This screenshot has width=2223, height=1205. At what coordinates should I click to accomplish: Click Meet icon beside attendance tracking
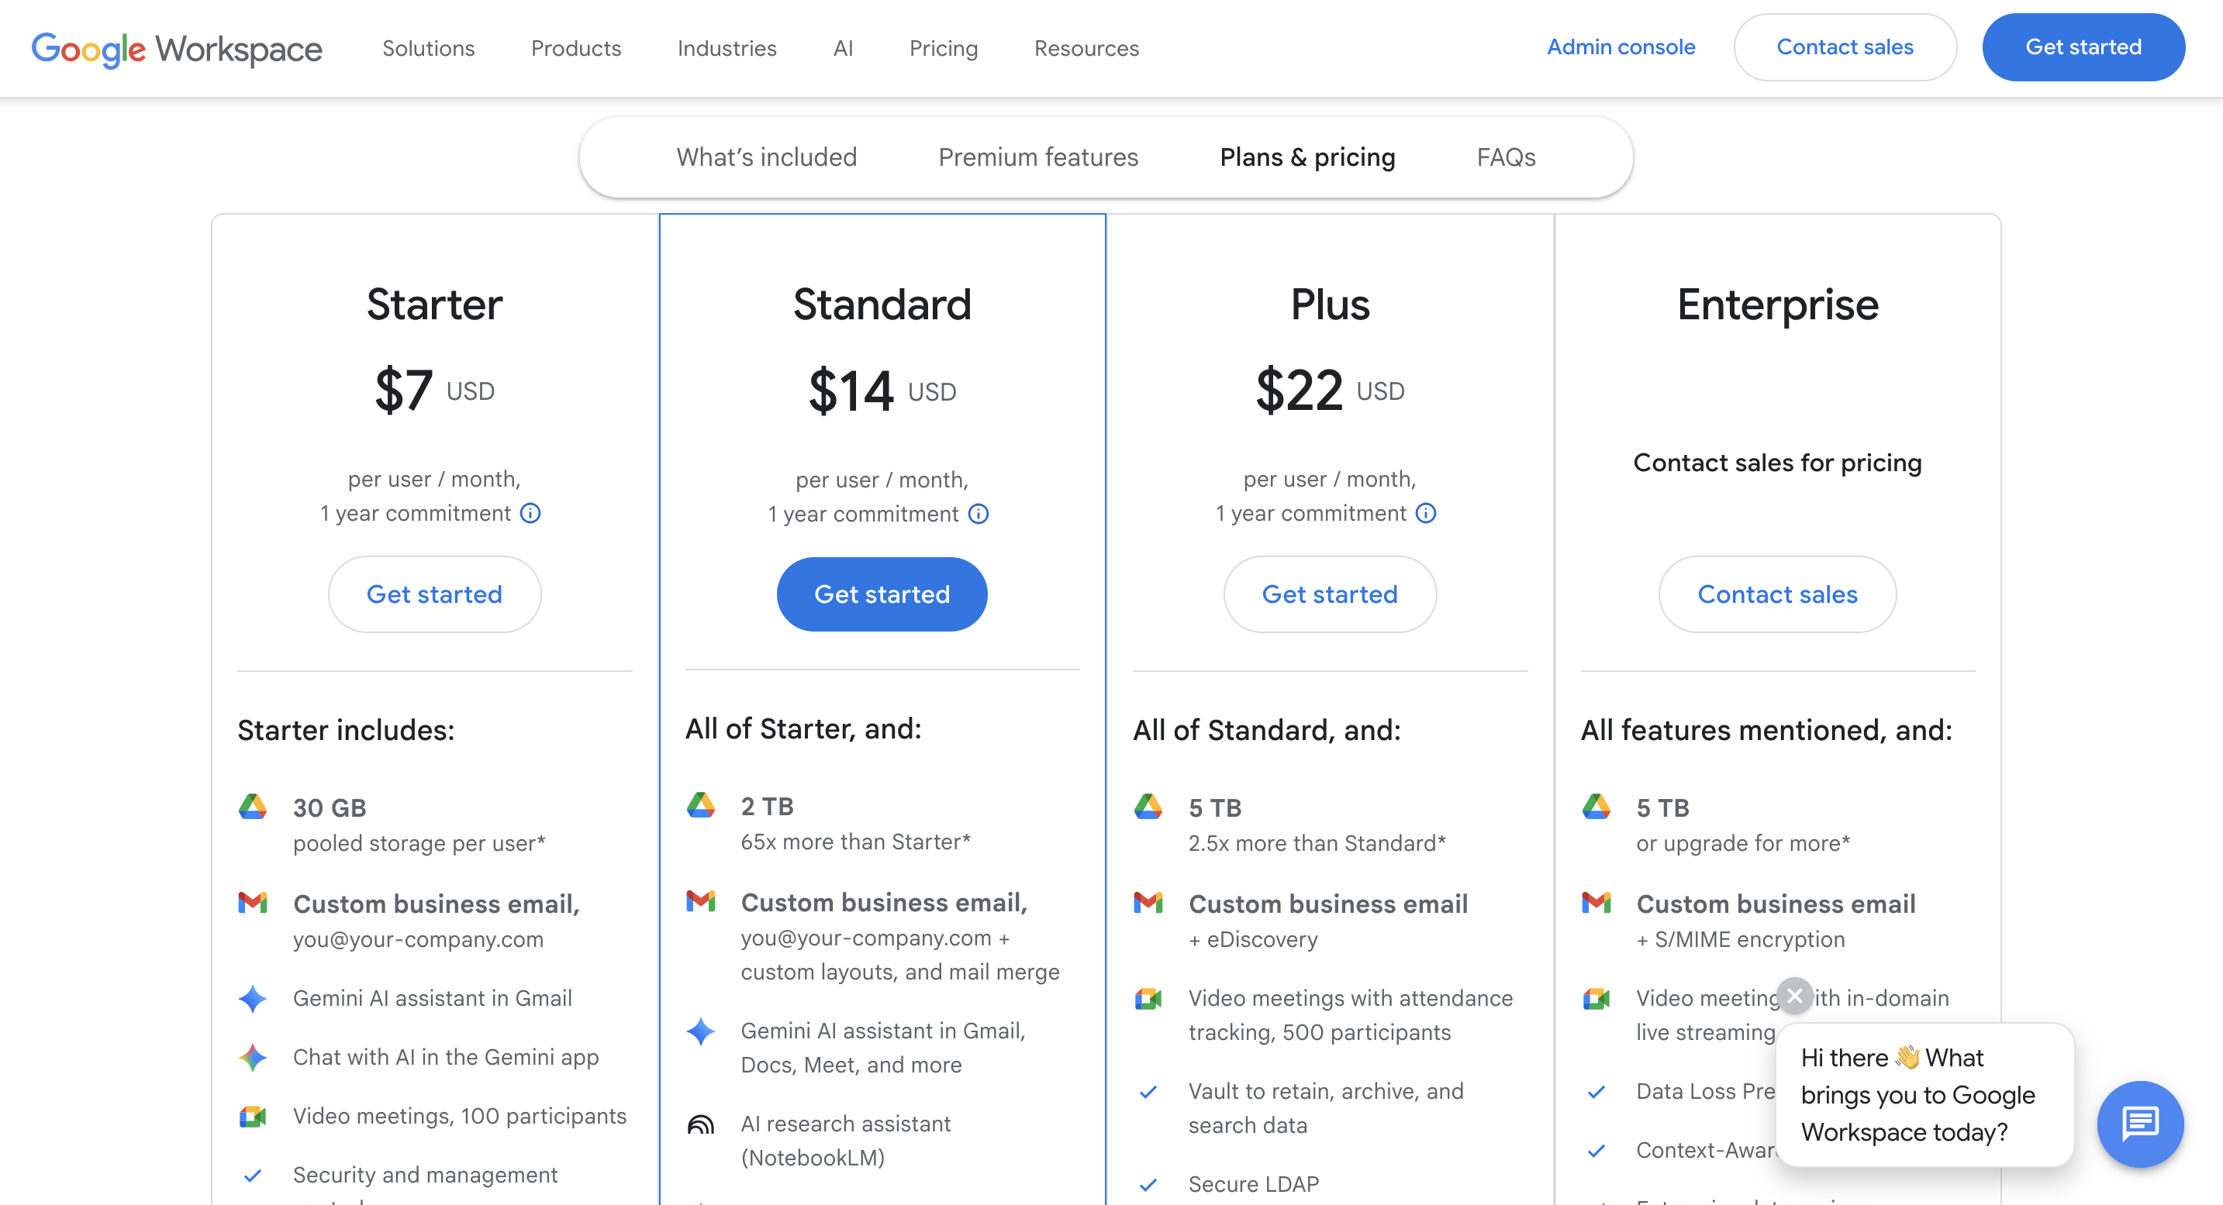(1148, 999)
